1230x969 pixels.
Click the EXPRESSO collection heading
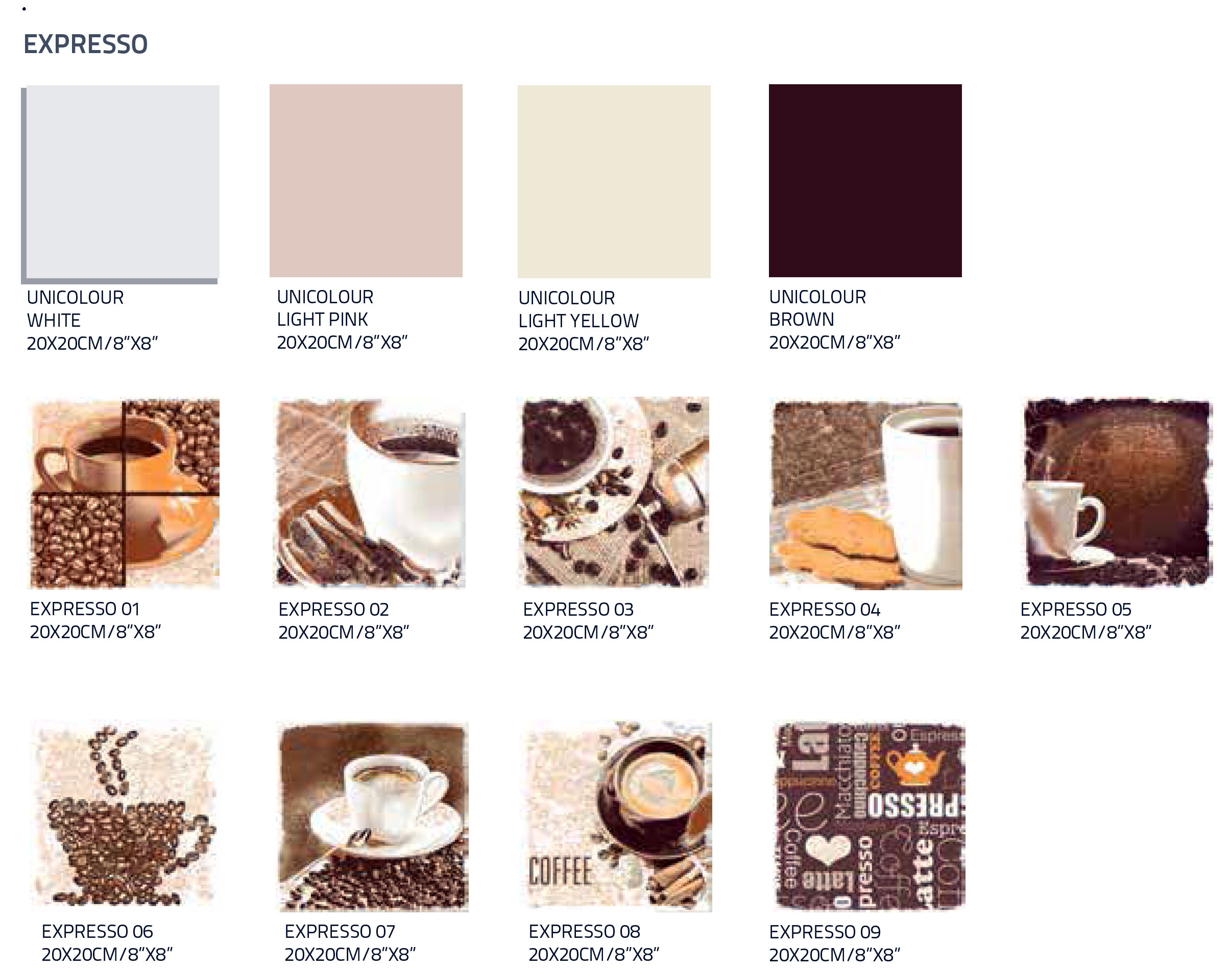pyautogui.click(x=86, y=44)
